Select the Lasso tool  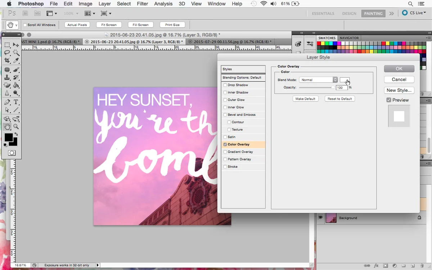coord(7,53)
